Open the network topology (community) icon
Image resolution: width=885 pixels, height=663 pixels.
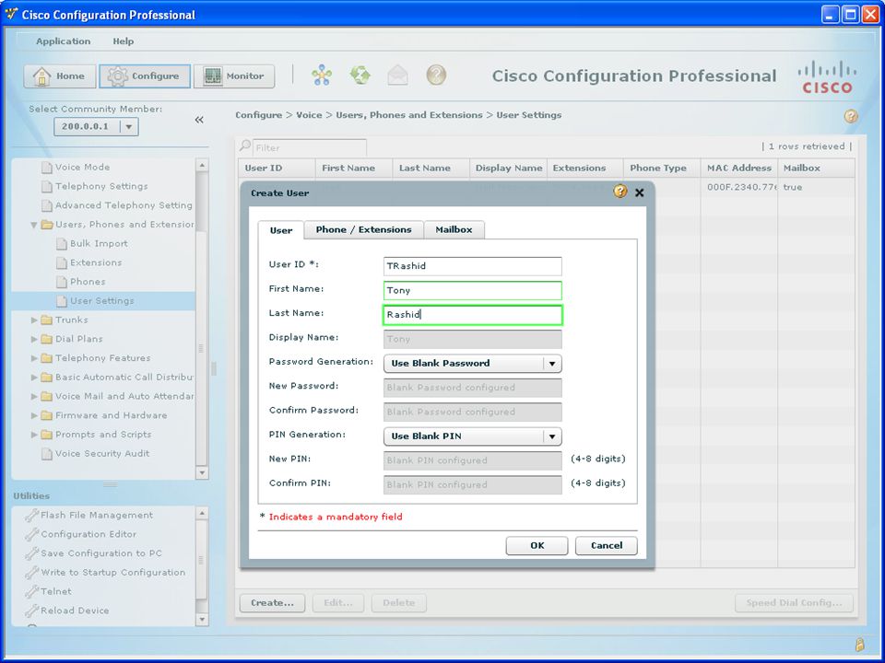[322, 75]
